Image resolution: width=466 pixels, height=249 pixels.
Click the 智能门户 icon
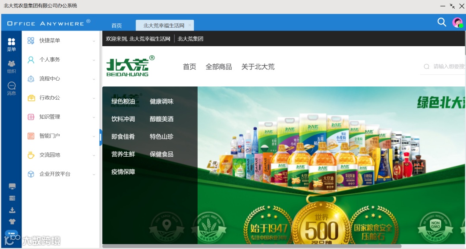click(31, 136)
